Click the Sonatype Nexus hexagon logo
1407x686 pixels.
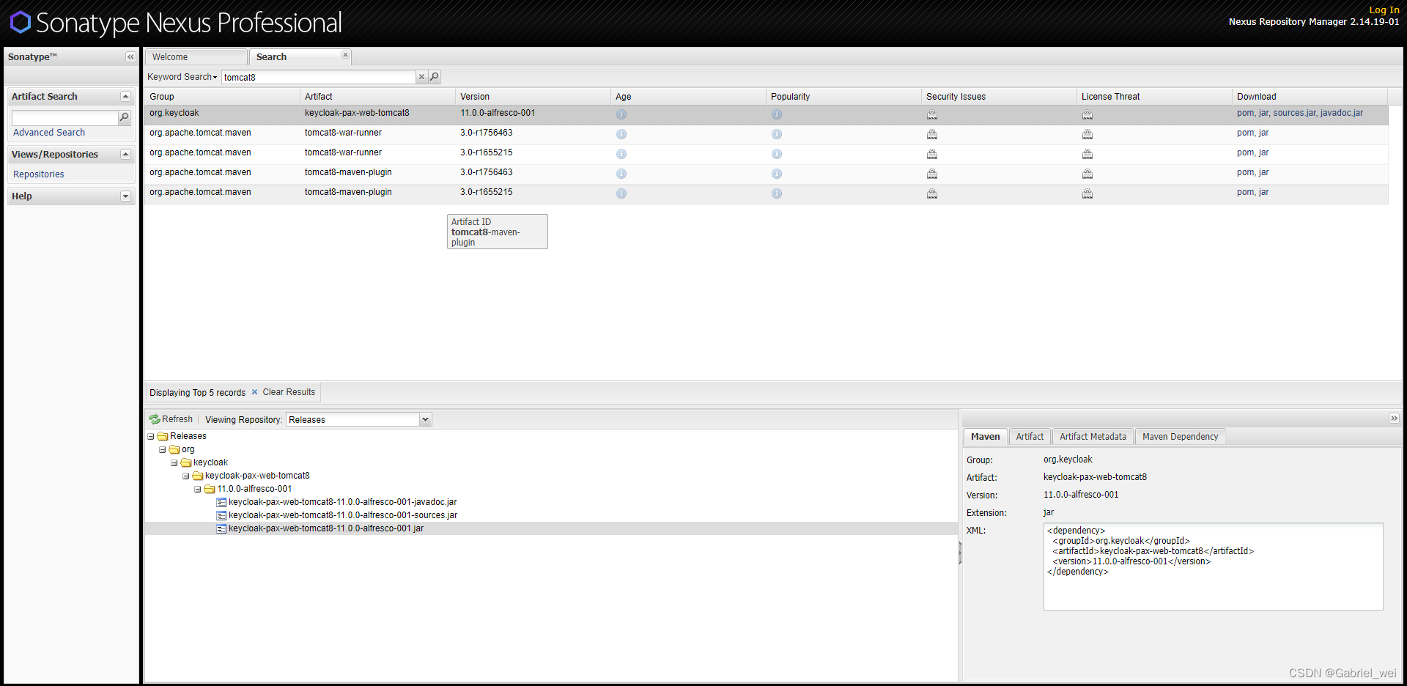(x=21, y=22)
